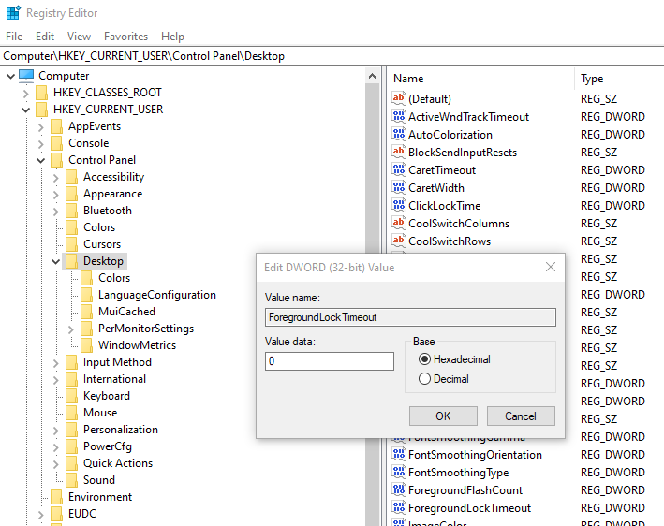Open the File menu
The height and width of the screenshot is (526, 664).
click(14, 37)
